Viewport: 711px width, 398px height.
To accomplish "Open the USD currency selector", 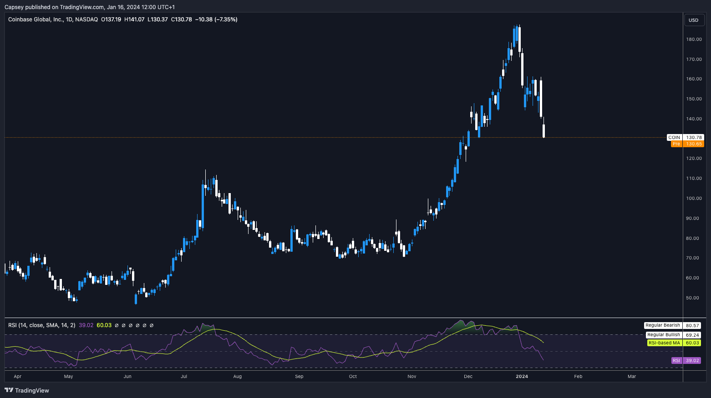I will click(x=693, y=20).
